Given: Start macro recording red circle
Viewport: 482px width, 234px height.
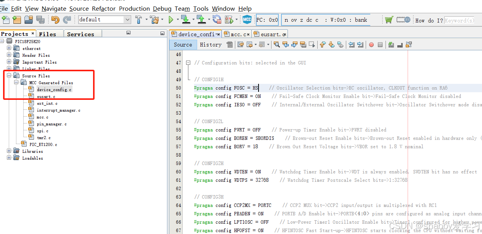Looking at the screenshot, I should (x=371, y=45).
